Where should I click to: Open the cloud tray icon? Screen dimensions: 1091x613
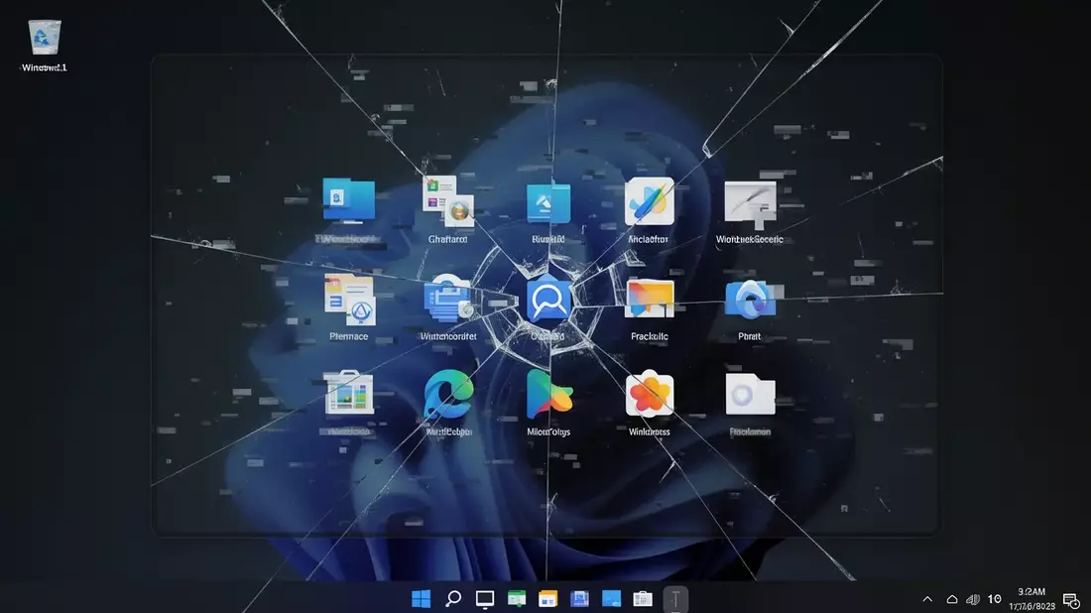point(952,599)
